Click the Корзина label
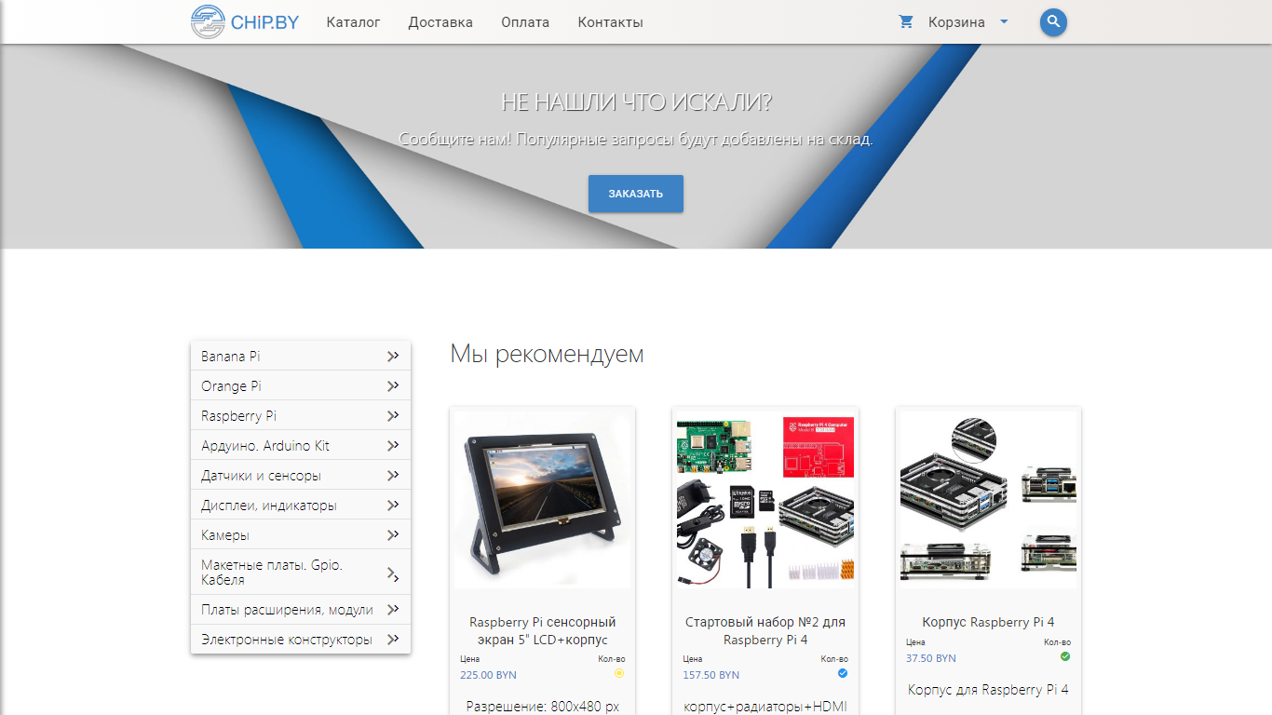1272x715 pixels. pyautogui.click(x=956, y=22)
